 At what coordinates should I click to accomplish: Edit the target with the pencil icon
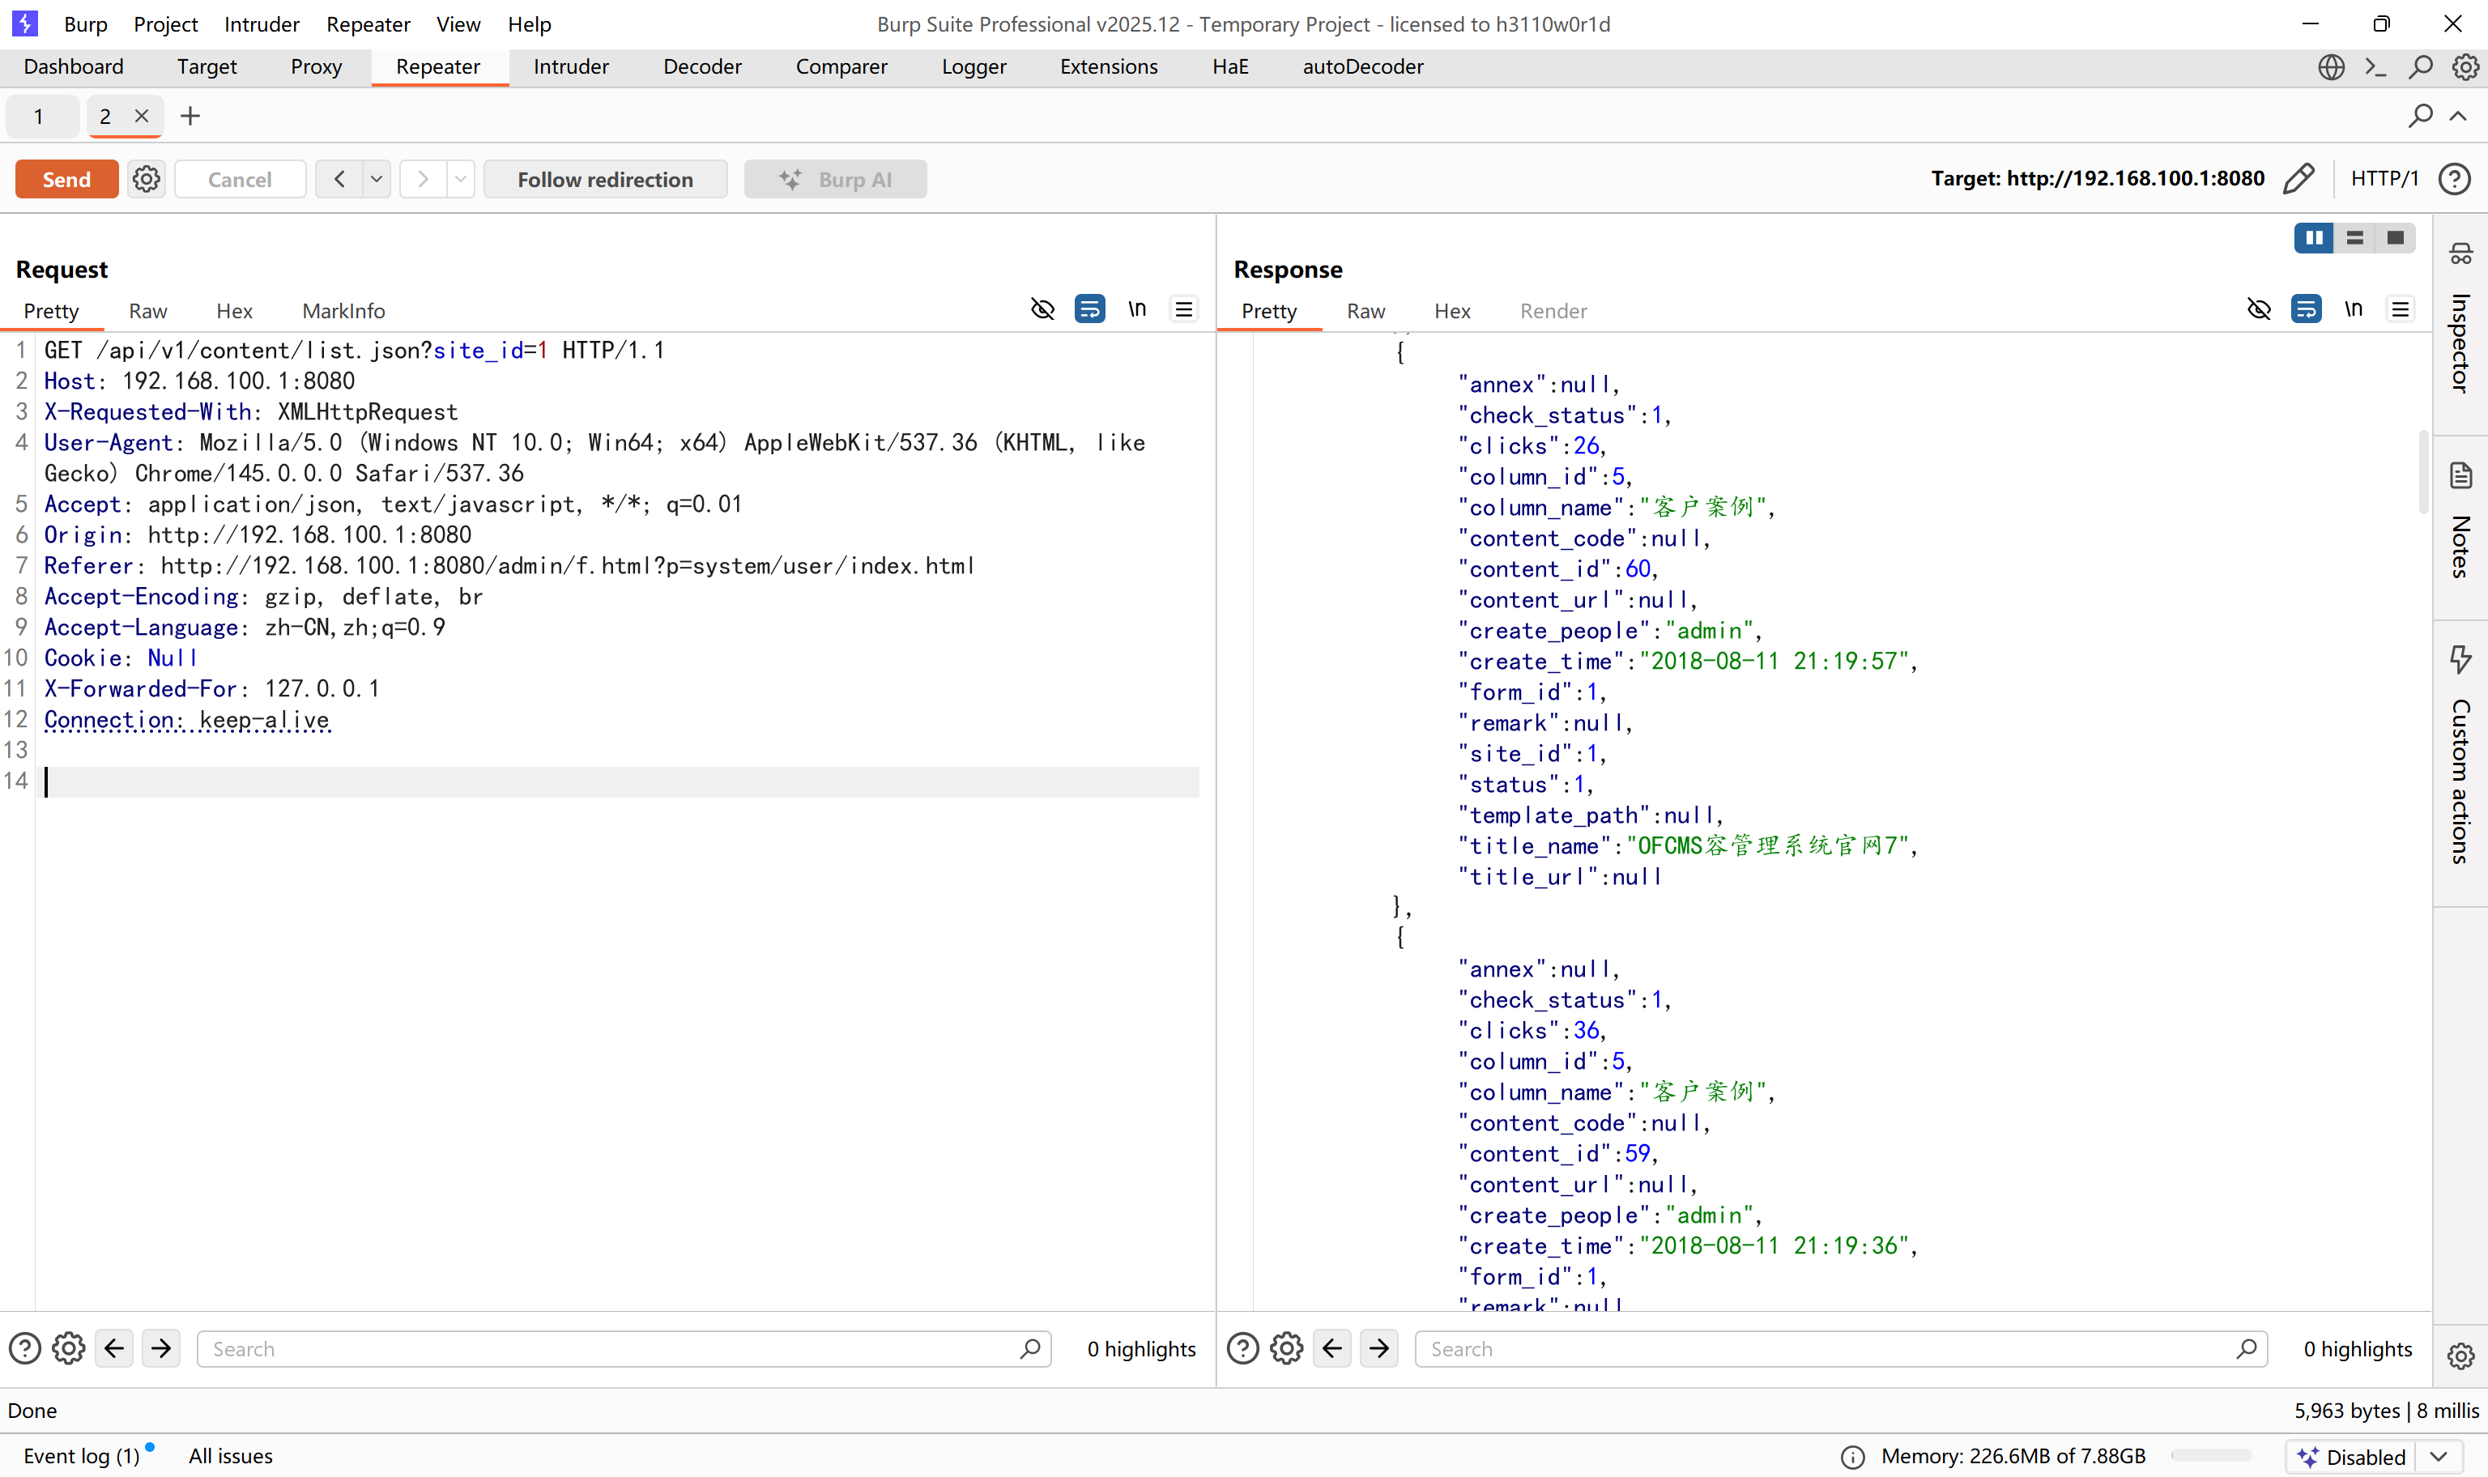(x=2298, y=179)
